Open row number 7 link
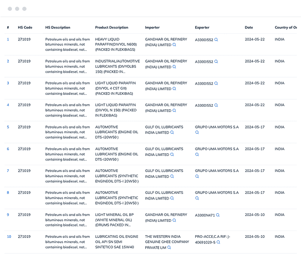This screenshot has height=259, width=301. point(8,170)
